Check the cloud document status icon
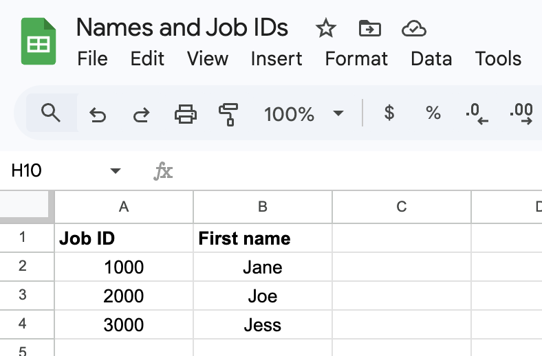 point(413,28)
